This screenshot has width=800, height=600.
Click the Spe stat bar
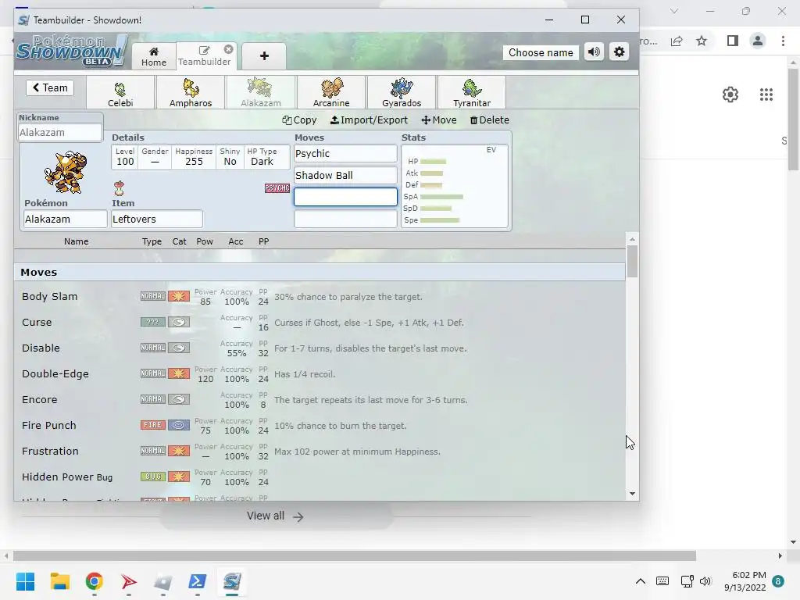point(440,220)
